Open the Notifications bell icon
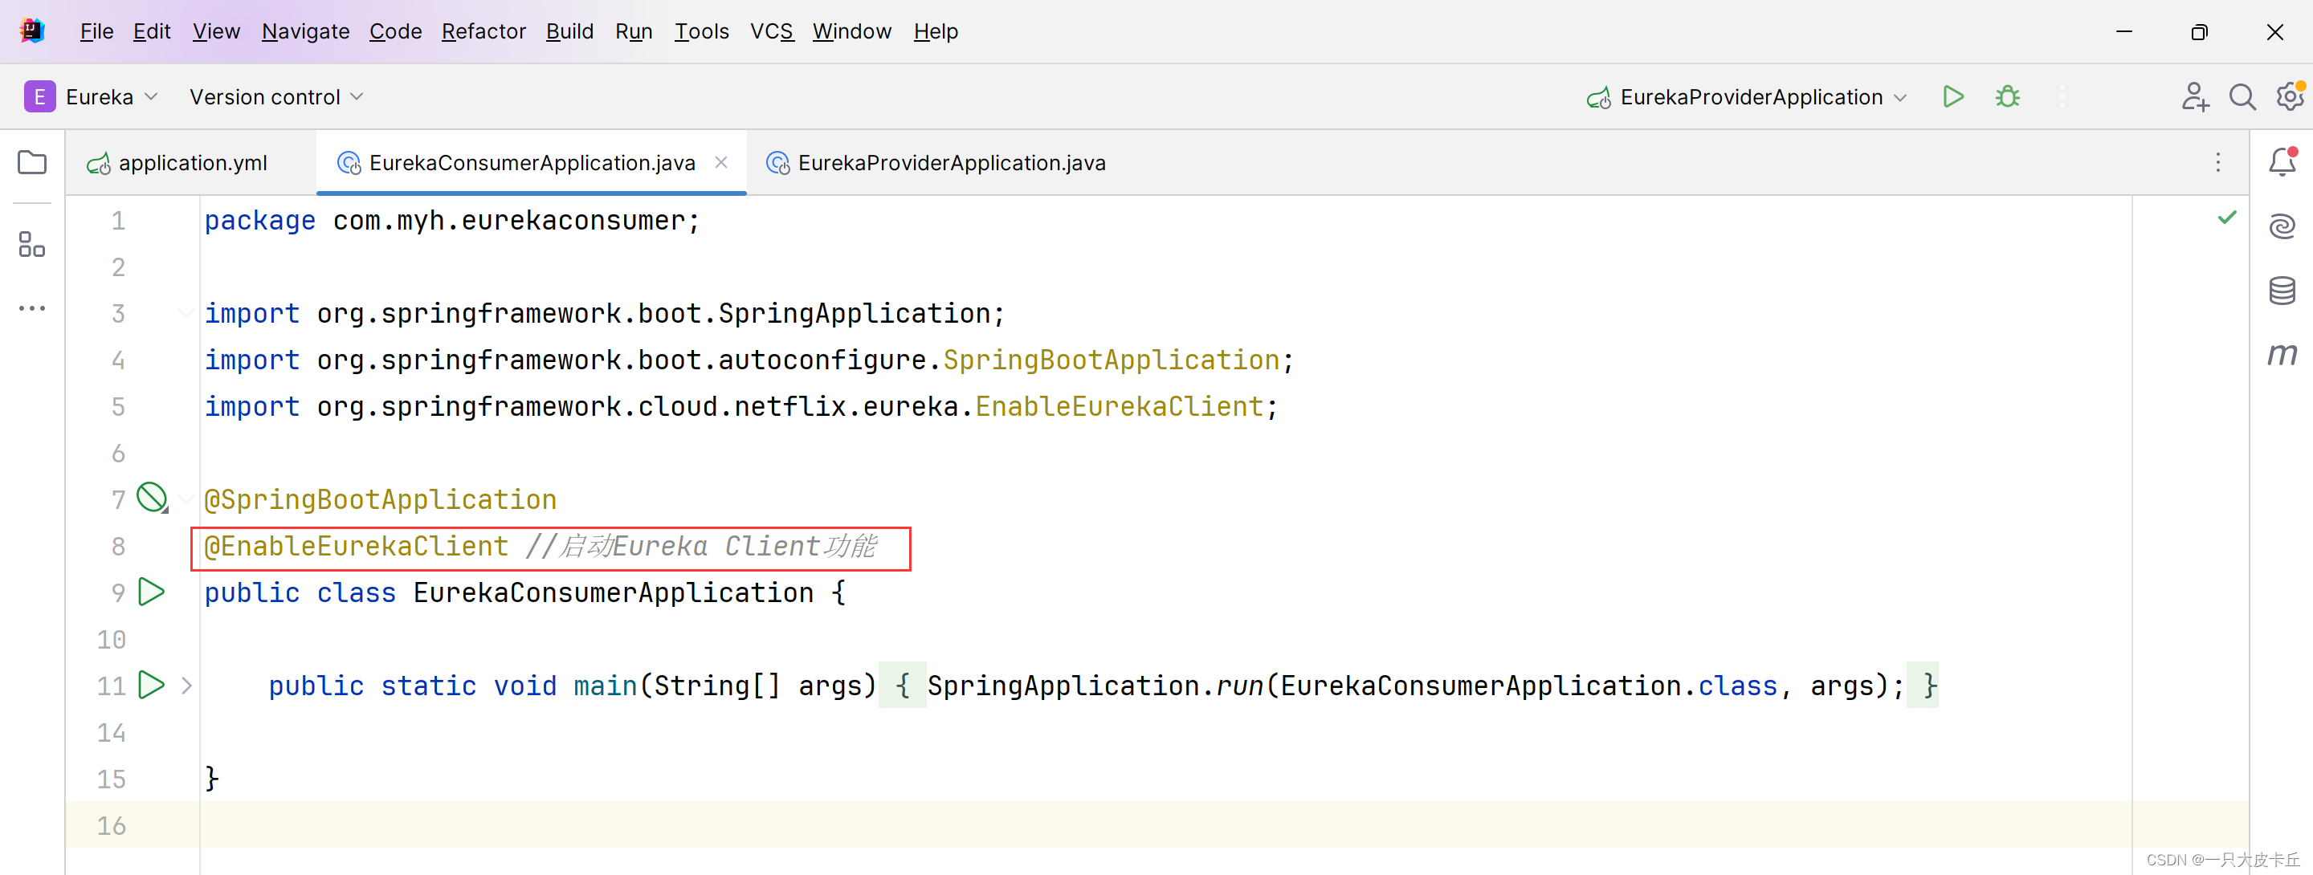The image size is (2313, 875). tap(2282, 162)
